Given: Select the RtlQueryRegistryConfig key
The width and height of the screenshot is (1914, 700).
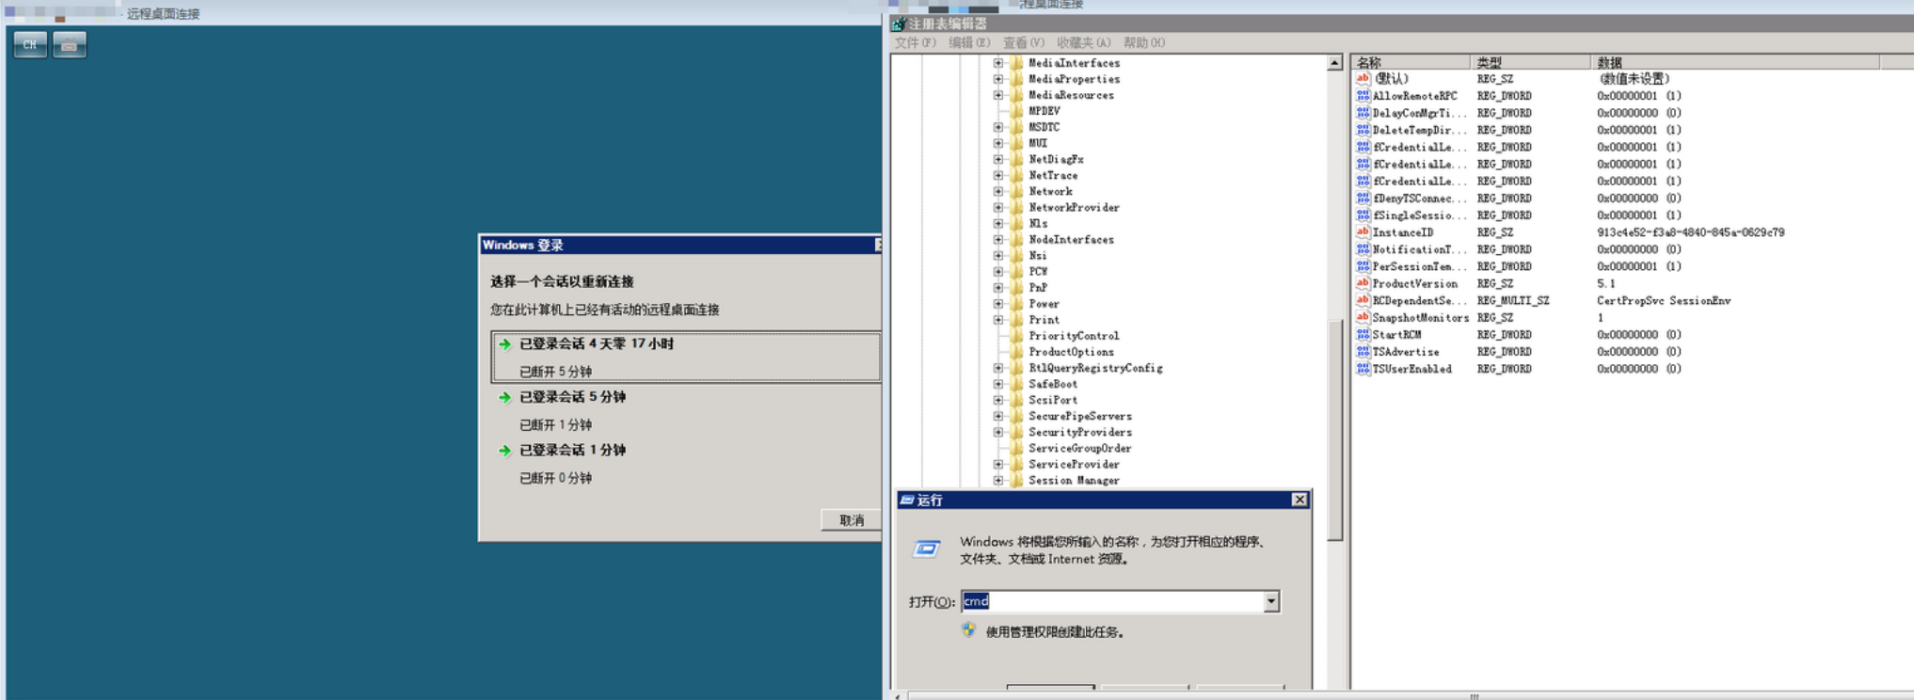Looking at the screenshot, I should (x=1095, y=368).
